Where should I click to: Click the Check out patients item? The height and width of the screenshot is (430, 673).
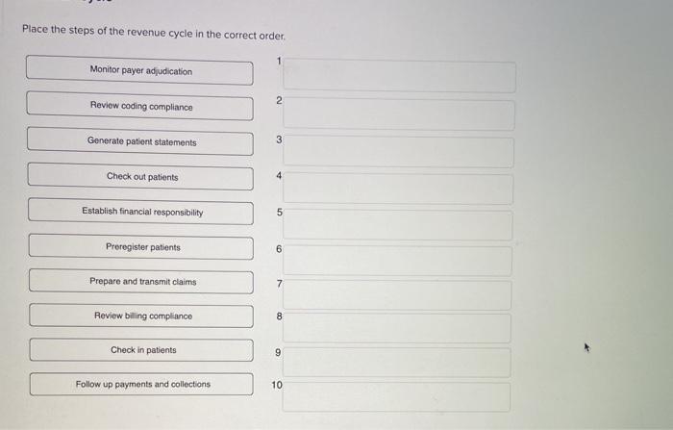pos(140,176)
